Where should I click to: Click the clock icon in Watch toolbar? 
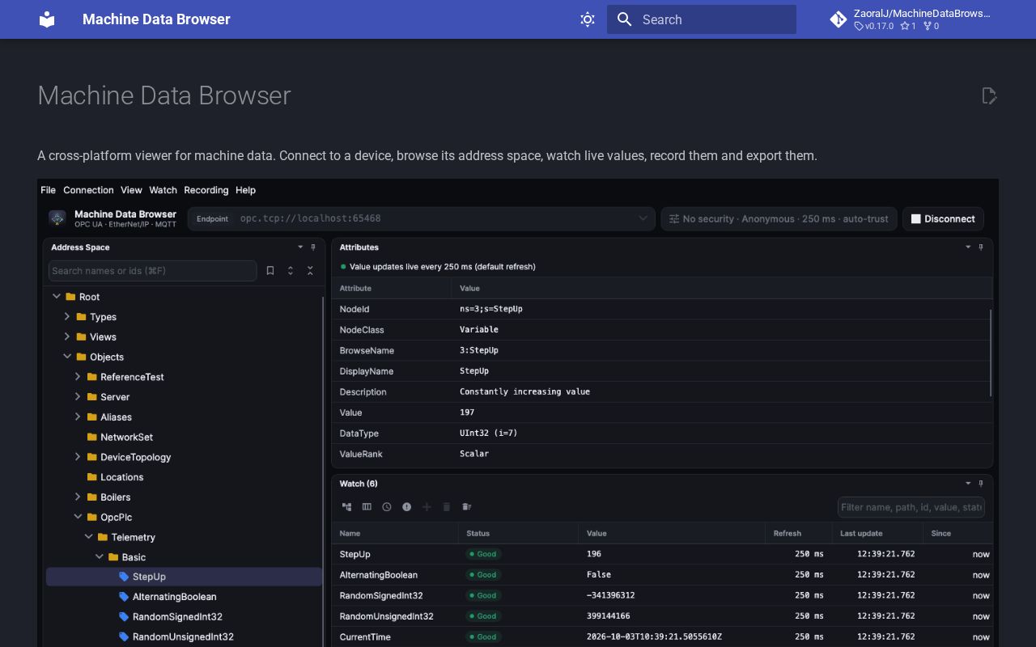click(387, 507)
